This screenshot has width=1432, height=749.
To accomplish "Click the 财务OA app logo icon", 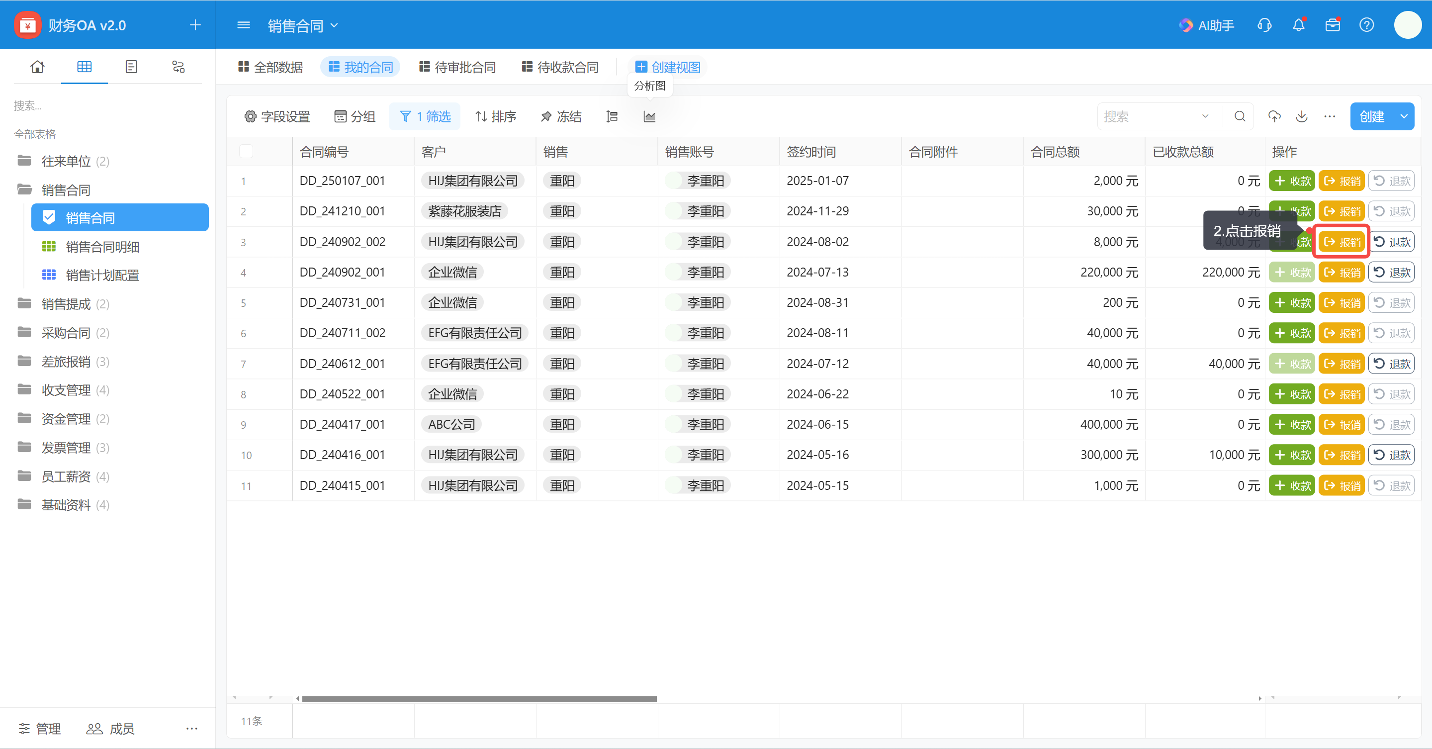I will [x=27, y=25].
